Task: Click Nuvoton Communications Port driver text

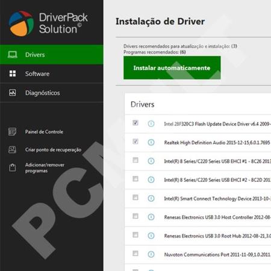Action: click(217, 255)
